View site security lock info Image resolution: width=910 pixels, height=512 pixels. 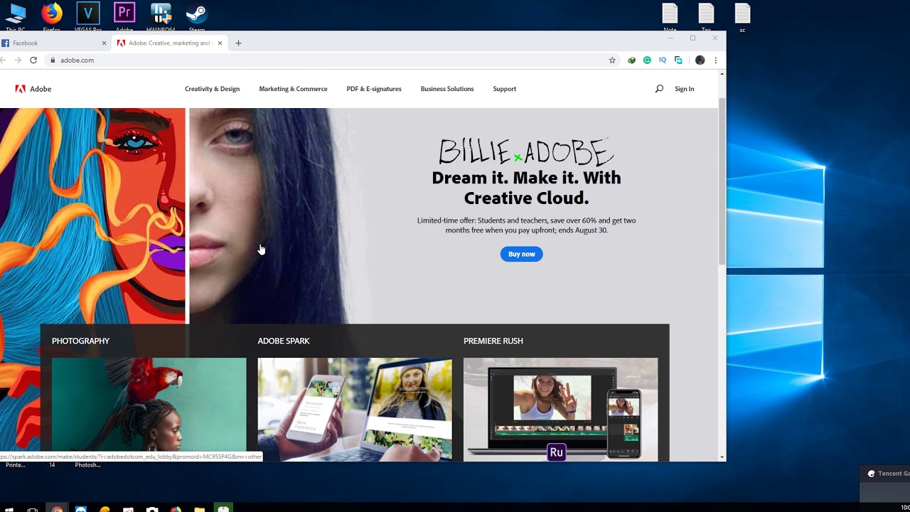[x=53, y=60]
